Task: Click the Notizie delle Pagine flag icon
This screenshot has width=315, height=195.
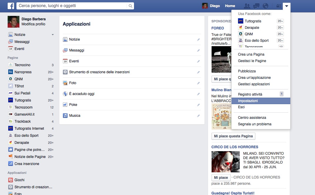Action: tap(11, 156)
